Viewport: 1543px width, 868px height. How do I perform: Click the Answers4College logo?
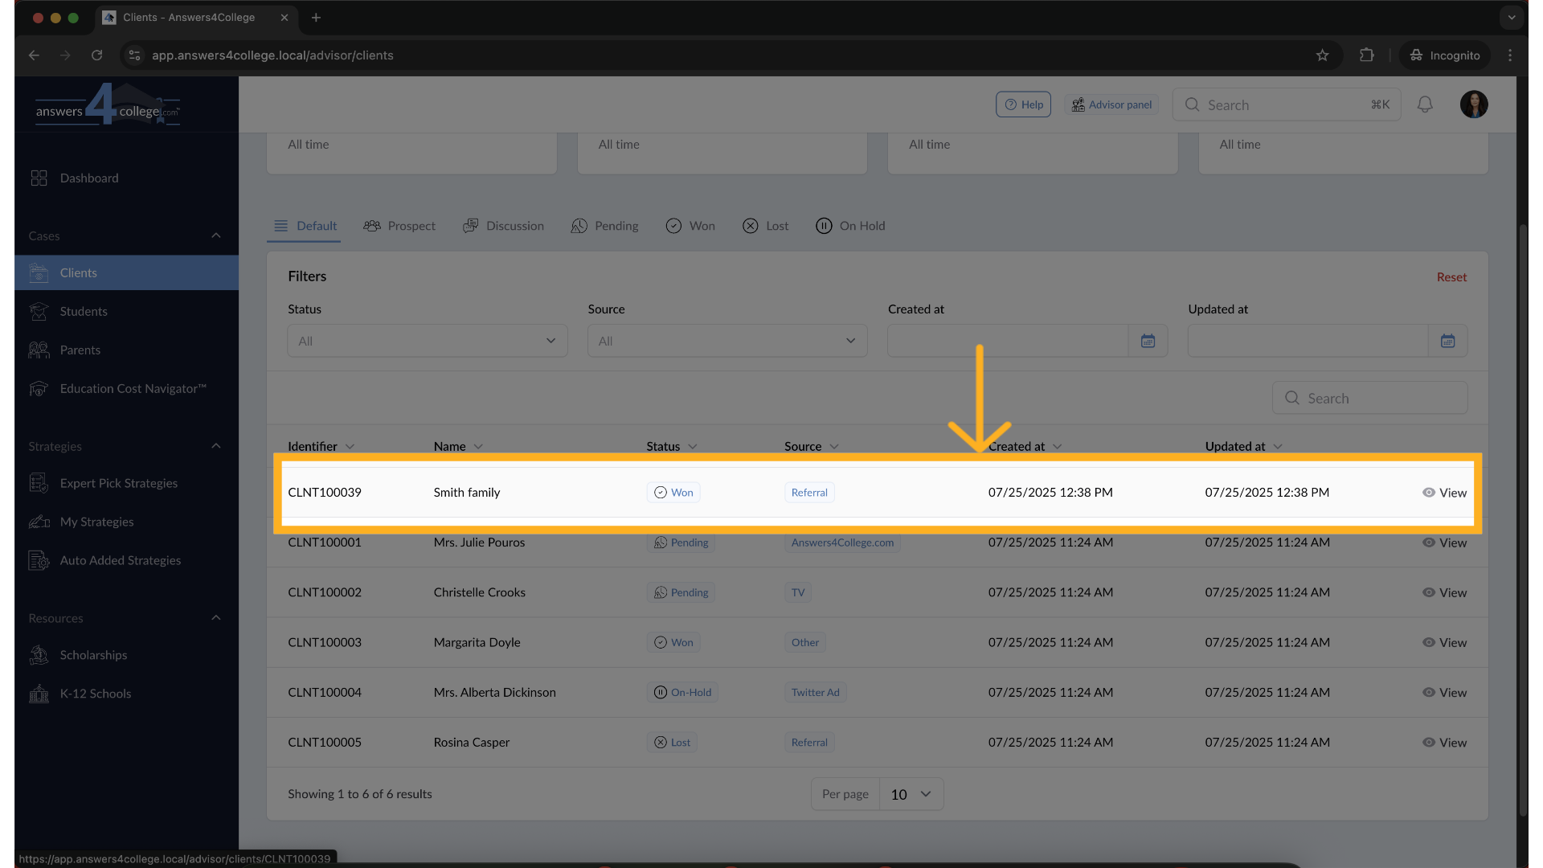click(x=107, y=104)
